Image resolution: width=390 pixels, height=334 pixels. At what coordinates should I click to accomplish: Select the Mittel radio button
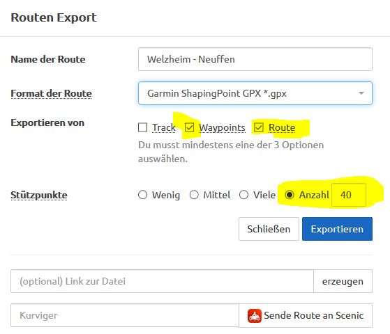click(194, 195)
